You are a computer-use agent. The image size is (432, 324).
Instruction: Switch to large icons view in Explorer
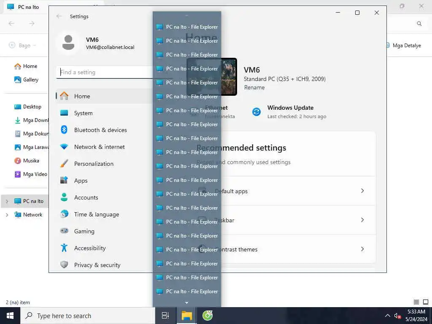coord(426,302)
